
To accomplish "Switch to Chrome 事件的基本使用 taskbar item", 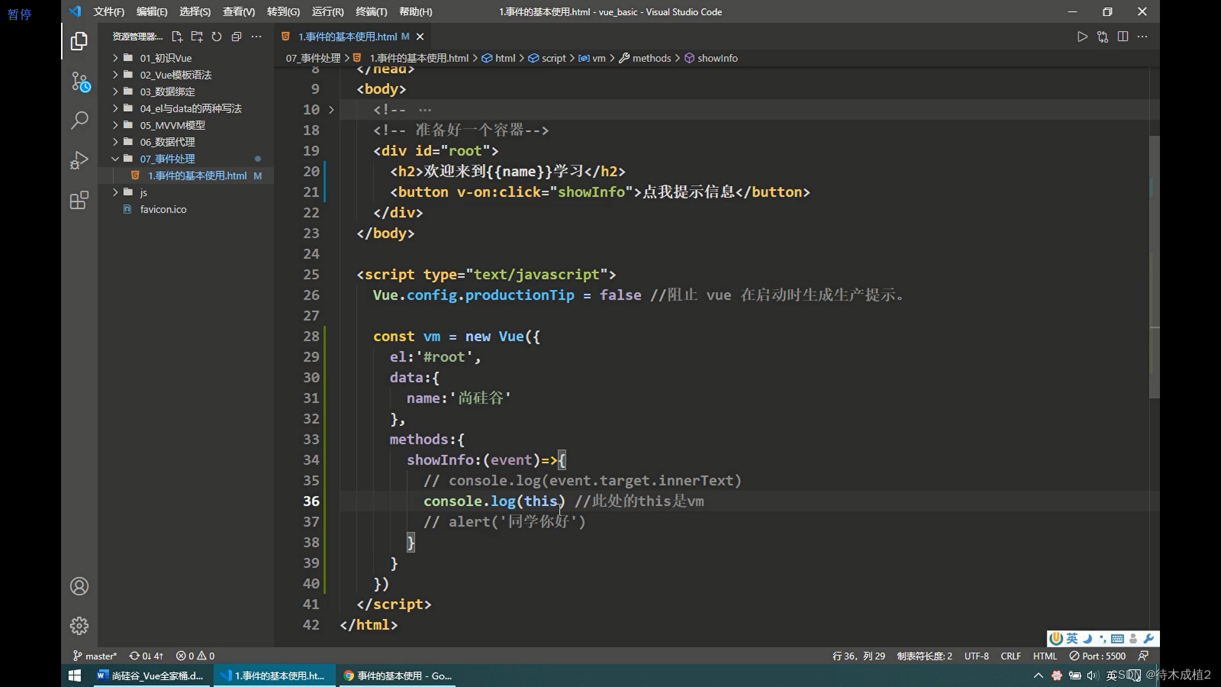I will tap(397, 676).
